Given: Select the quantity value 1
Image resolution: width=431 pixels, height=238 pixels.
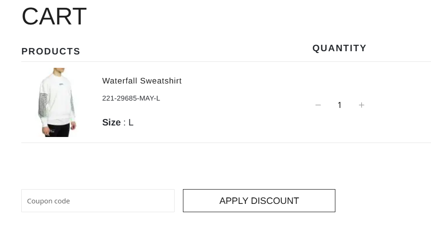Looking at the screenshot, I should 340,105.
